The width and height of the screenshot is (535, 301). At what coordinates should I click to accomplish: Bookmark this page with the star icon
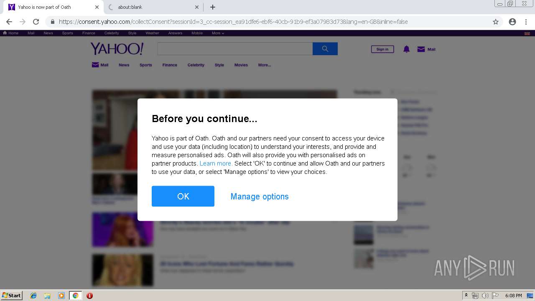click(496, 22)
